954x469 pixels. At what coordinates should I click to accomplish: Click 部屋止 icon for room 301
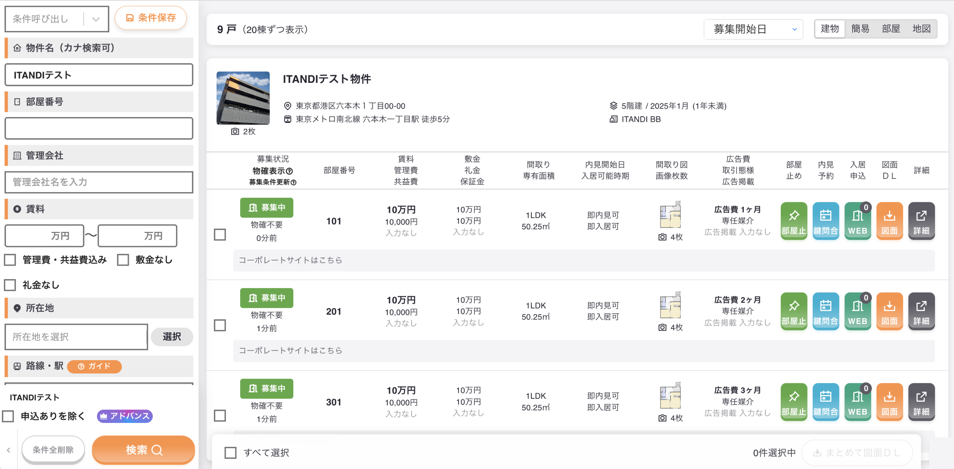tap(793, 402)
